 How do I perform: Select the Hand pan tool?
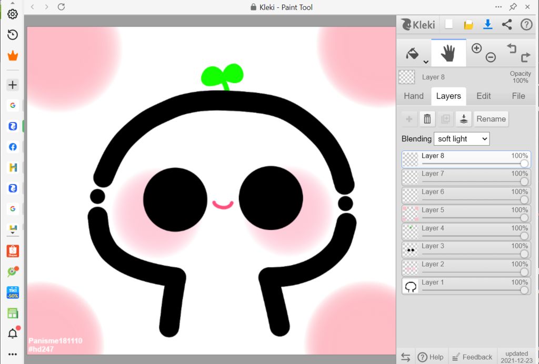pos(448,53)
